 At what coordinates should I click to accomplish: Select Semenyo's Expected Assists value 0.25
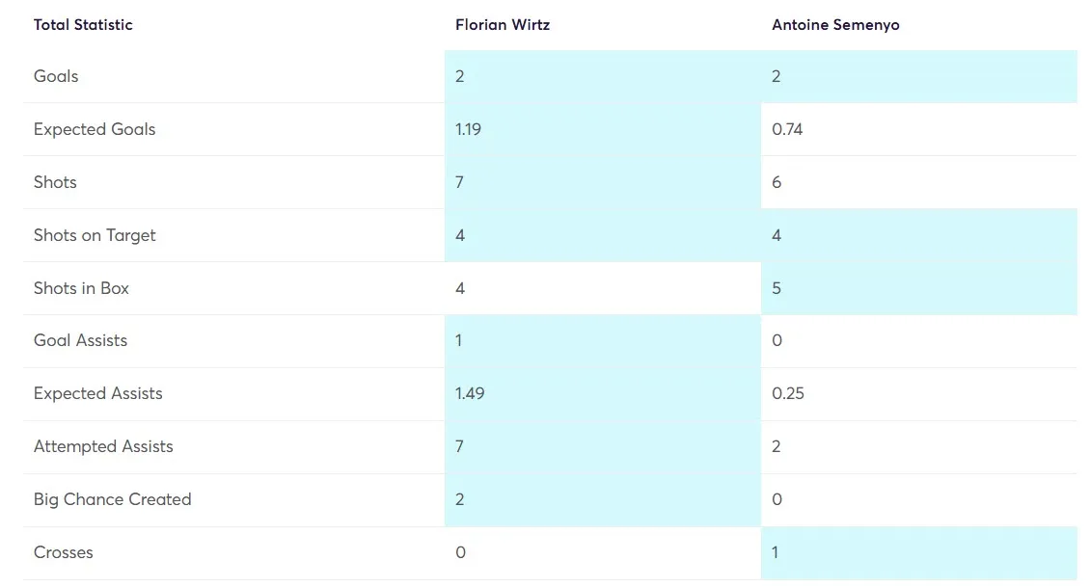point(788,393)
